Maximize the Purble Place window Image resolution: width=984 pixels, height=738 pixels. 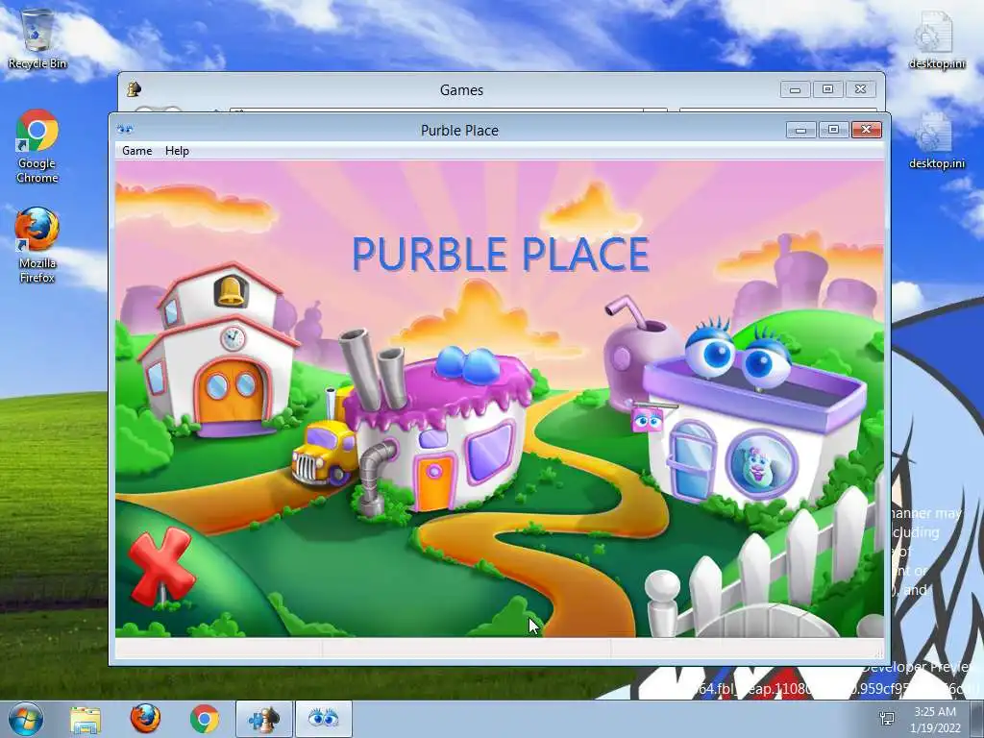[833, 130]
